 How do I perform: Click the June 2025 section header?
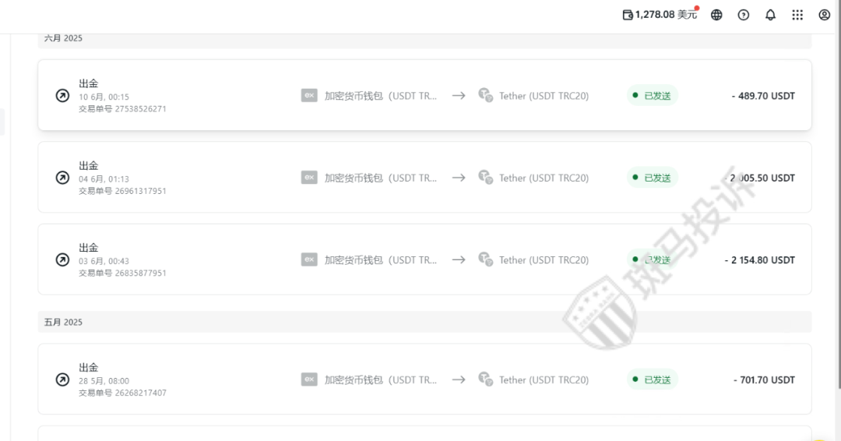pyautogui.click(x=64, y=38)
